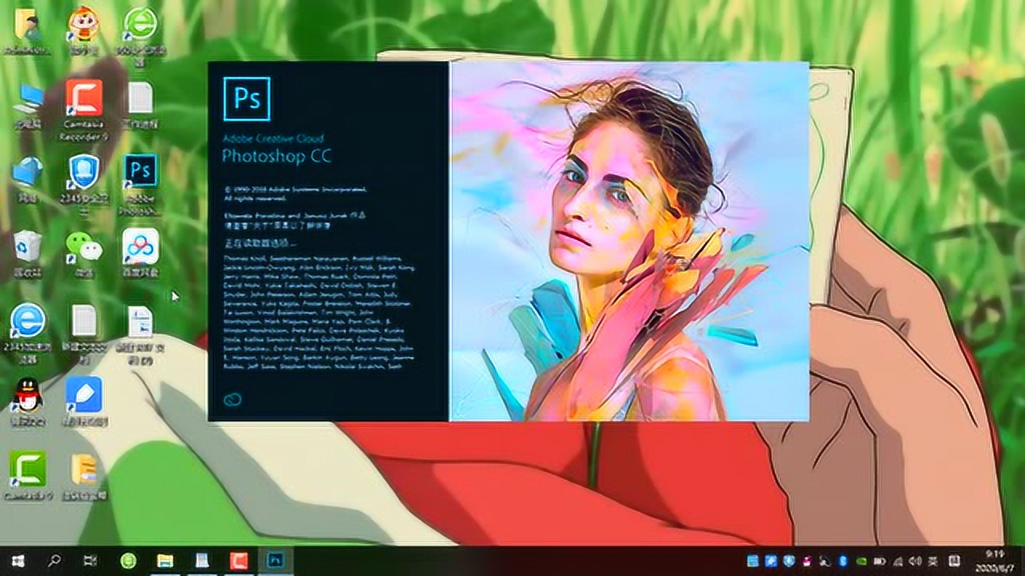Click the splash screen portrait artwork
The image size is (1025, 576).
click(629, 241)
